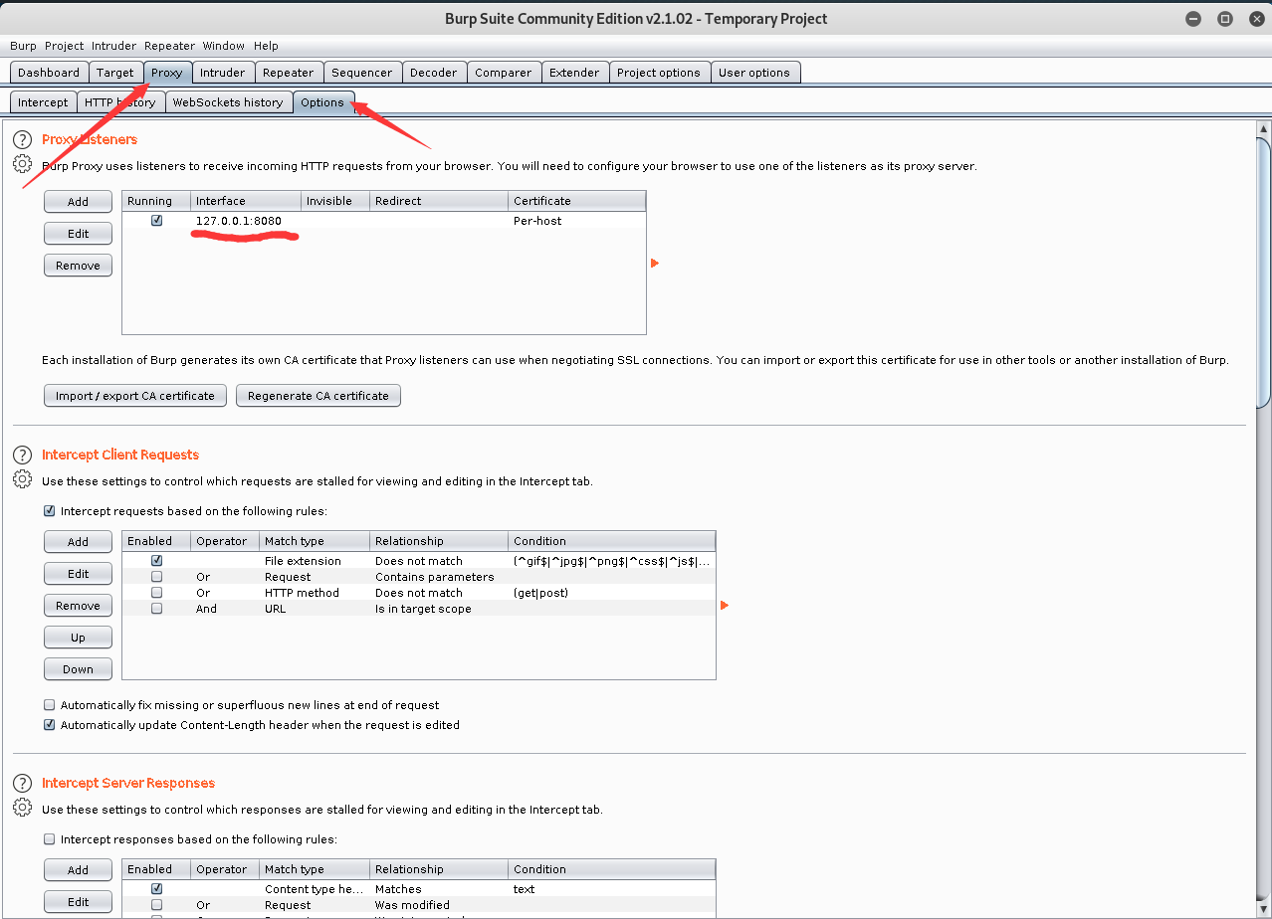The width and height of the screenshot is (1272, 919).
Task: Open the Intercept sub-tab
Action: click(43, 102)
